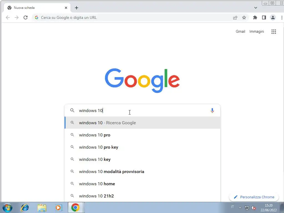Select suggestion 'windows 10 pro key'

[143, 147]
